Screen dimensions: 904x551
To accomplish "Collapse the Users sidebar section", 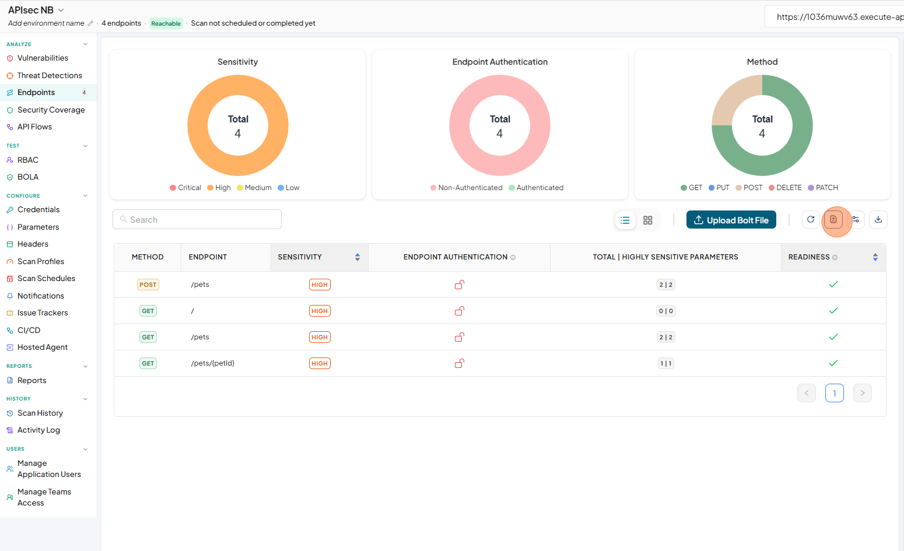I will [86, 449].
